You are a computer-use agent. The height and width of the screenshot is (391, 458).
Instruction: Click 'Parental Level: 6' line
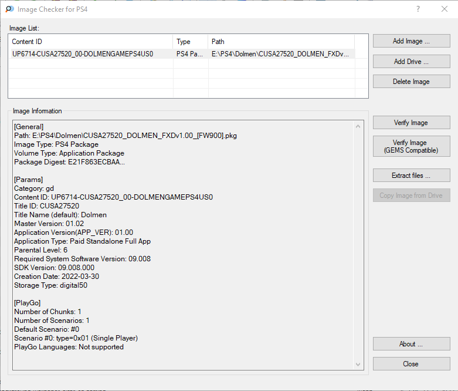pos(40,250)
